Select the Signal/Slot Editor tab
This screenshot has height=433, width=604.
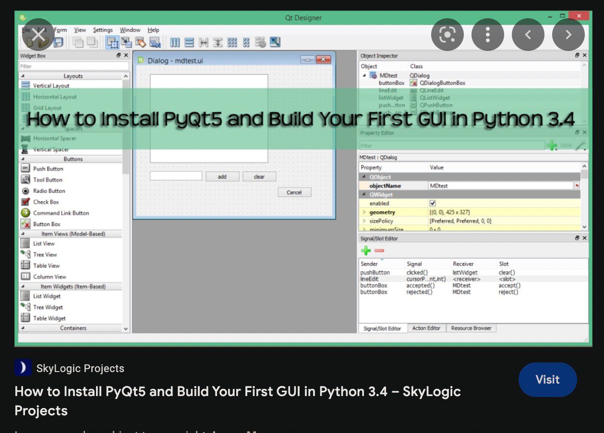383,328
